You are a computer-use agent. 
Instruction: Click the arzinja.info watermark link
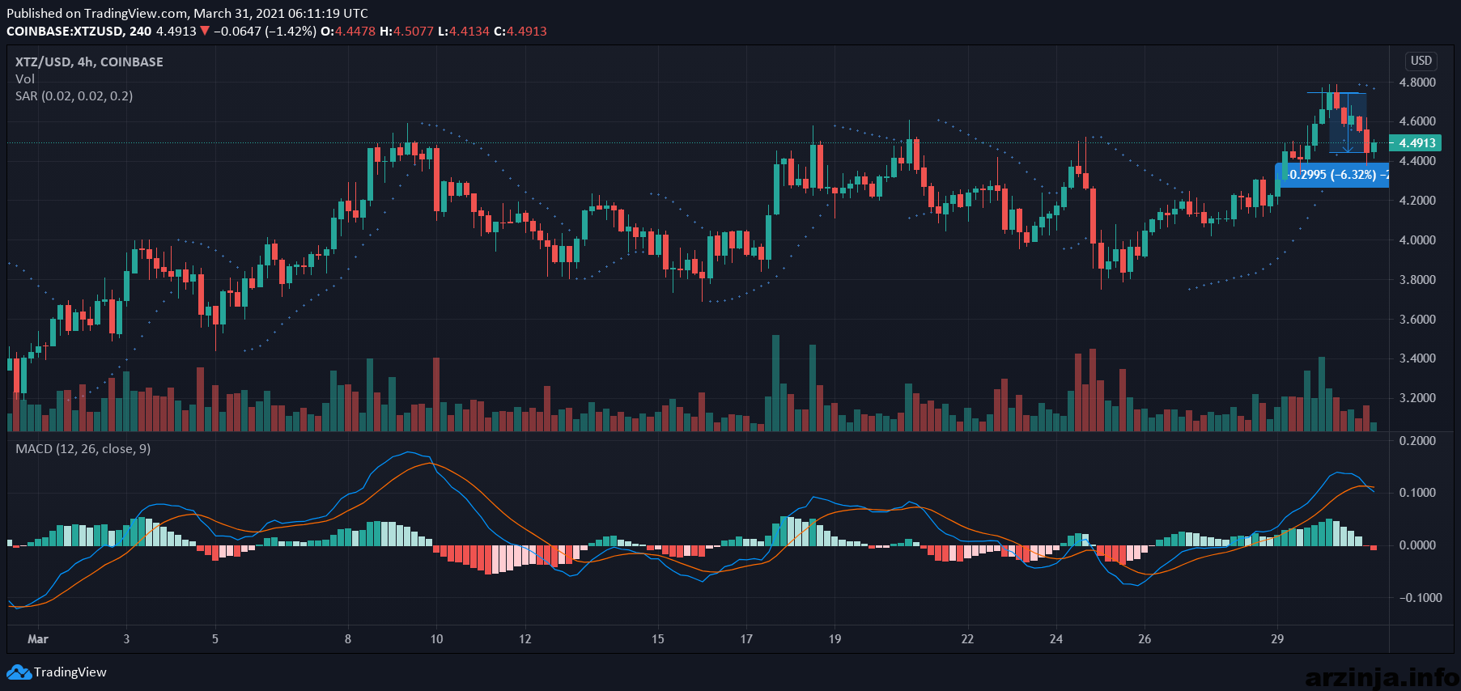pos(1382,676)
